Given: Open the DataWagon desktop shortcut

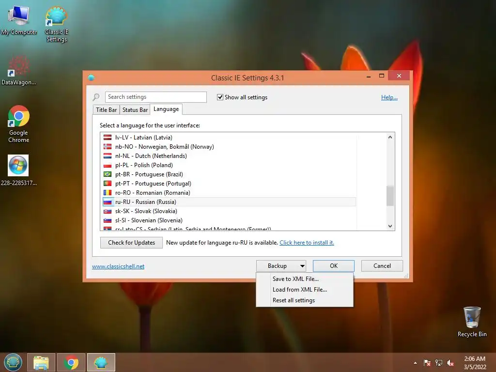Looking at the screenshot, I should pos(19,70).
